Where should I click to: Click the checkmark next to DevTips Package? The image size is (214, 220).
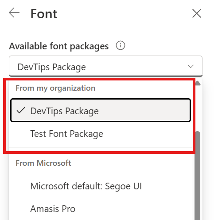21,110
